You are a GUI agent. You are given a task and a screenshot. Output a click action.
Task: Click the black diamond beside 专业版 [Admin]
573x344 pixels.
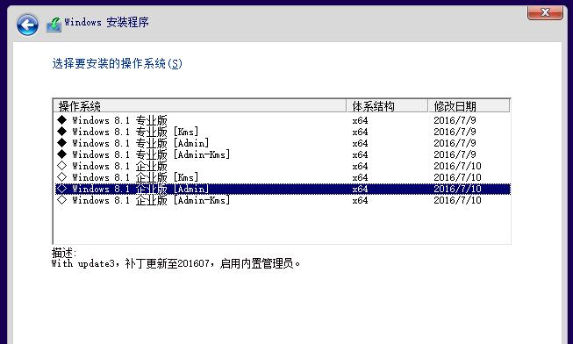(61, 142)
